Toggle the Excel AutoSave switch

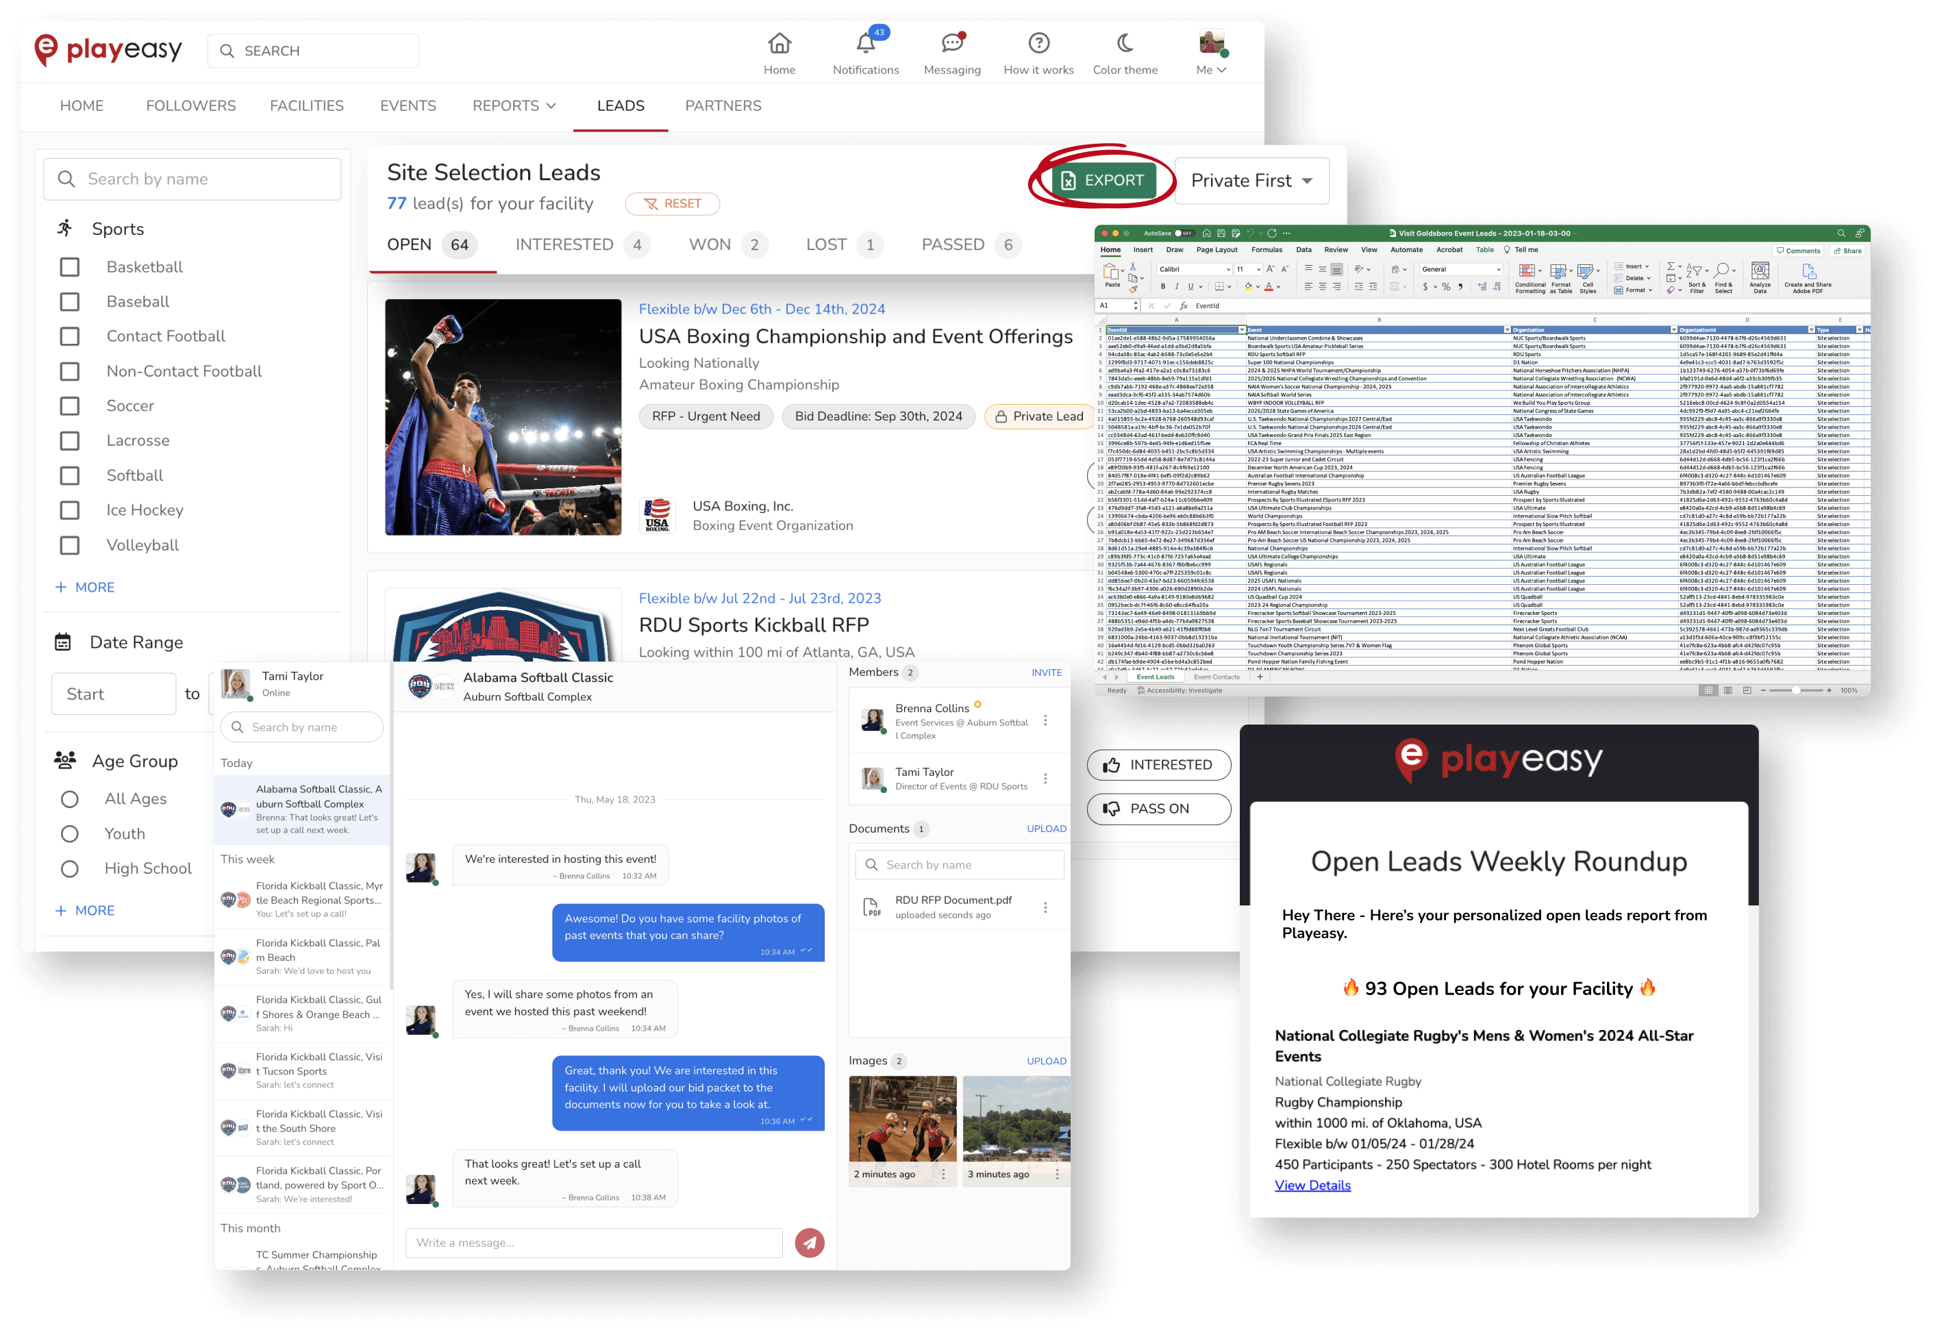(x=1184, y=233)
